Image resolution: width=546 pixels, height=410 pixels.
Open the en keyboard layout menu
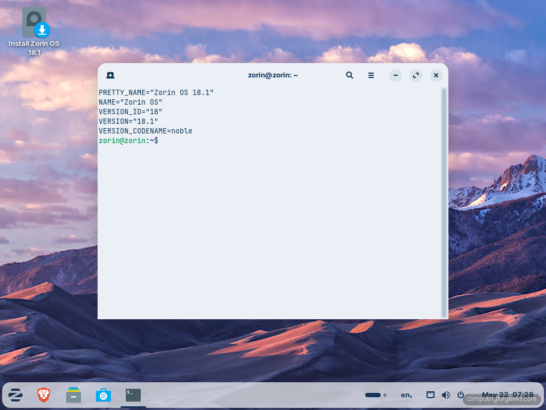(406, 395)
